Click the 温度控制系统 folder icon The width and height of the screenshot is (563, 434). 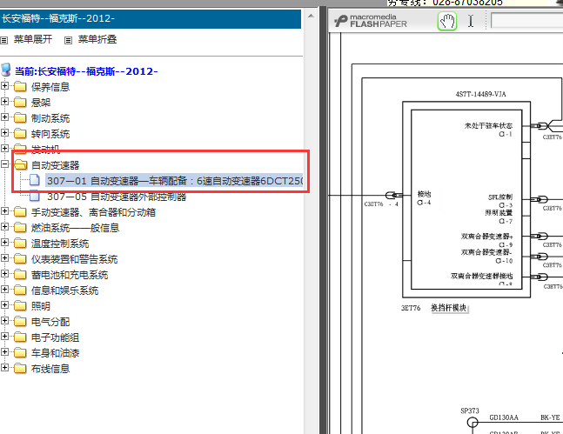point(20,244)
